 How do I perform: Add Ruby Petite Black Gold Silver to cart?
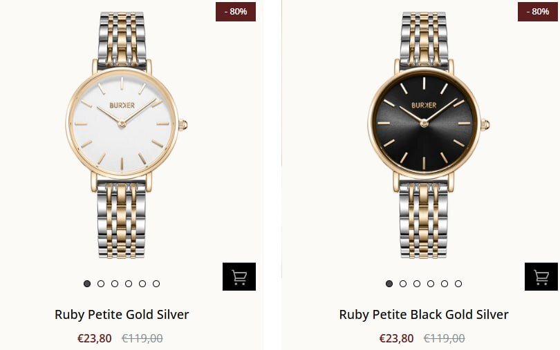pos(541,277)
